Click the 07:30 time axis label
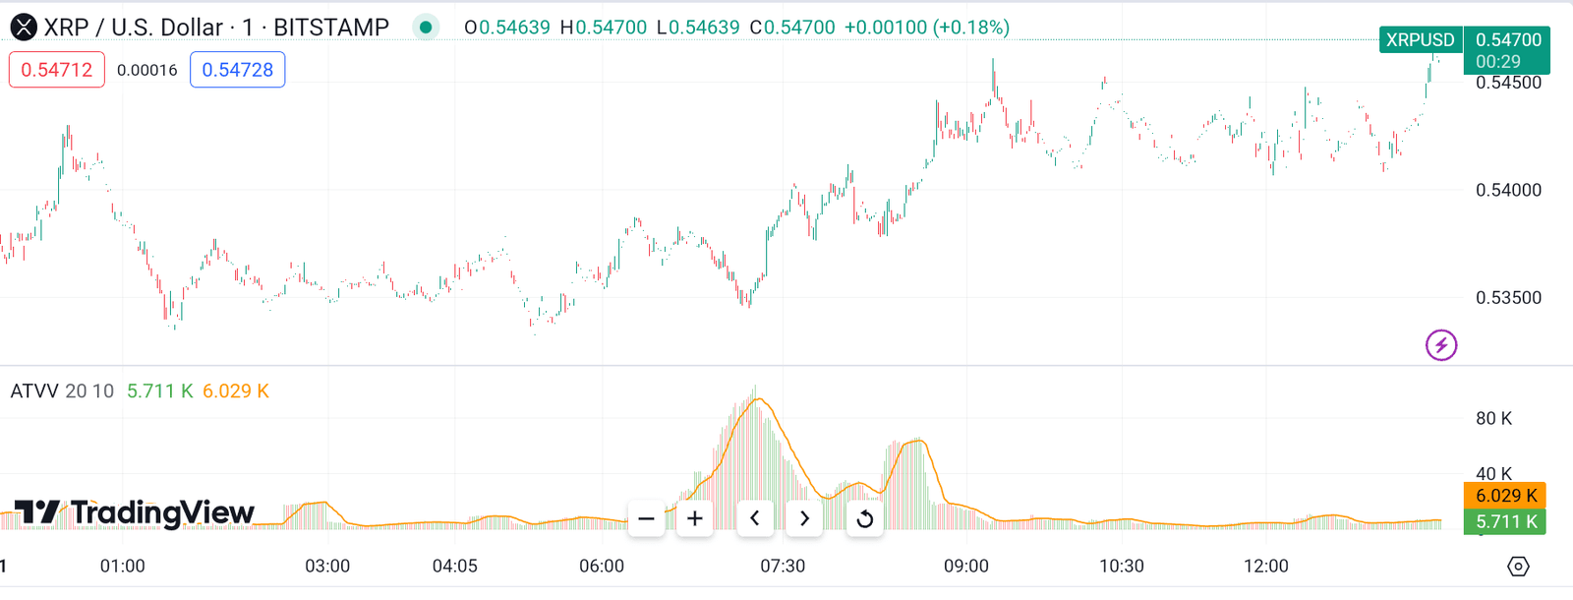The width and height of the screenshot is (1573, 600). pos(783,567)
